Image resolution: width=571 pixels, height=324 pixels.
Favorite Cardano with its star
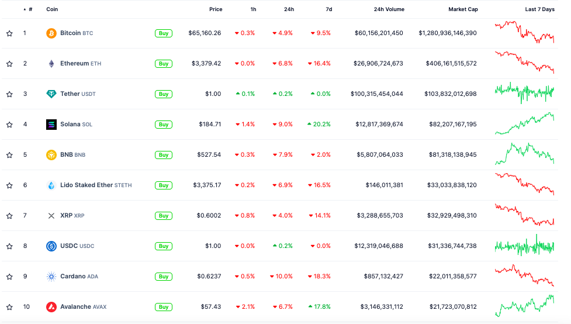click(x=9, y=277)
